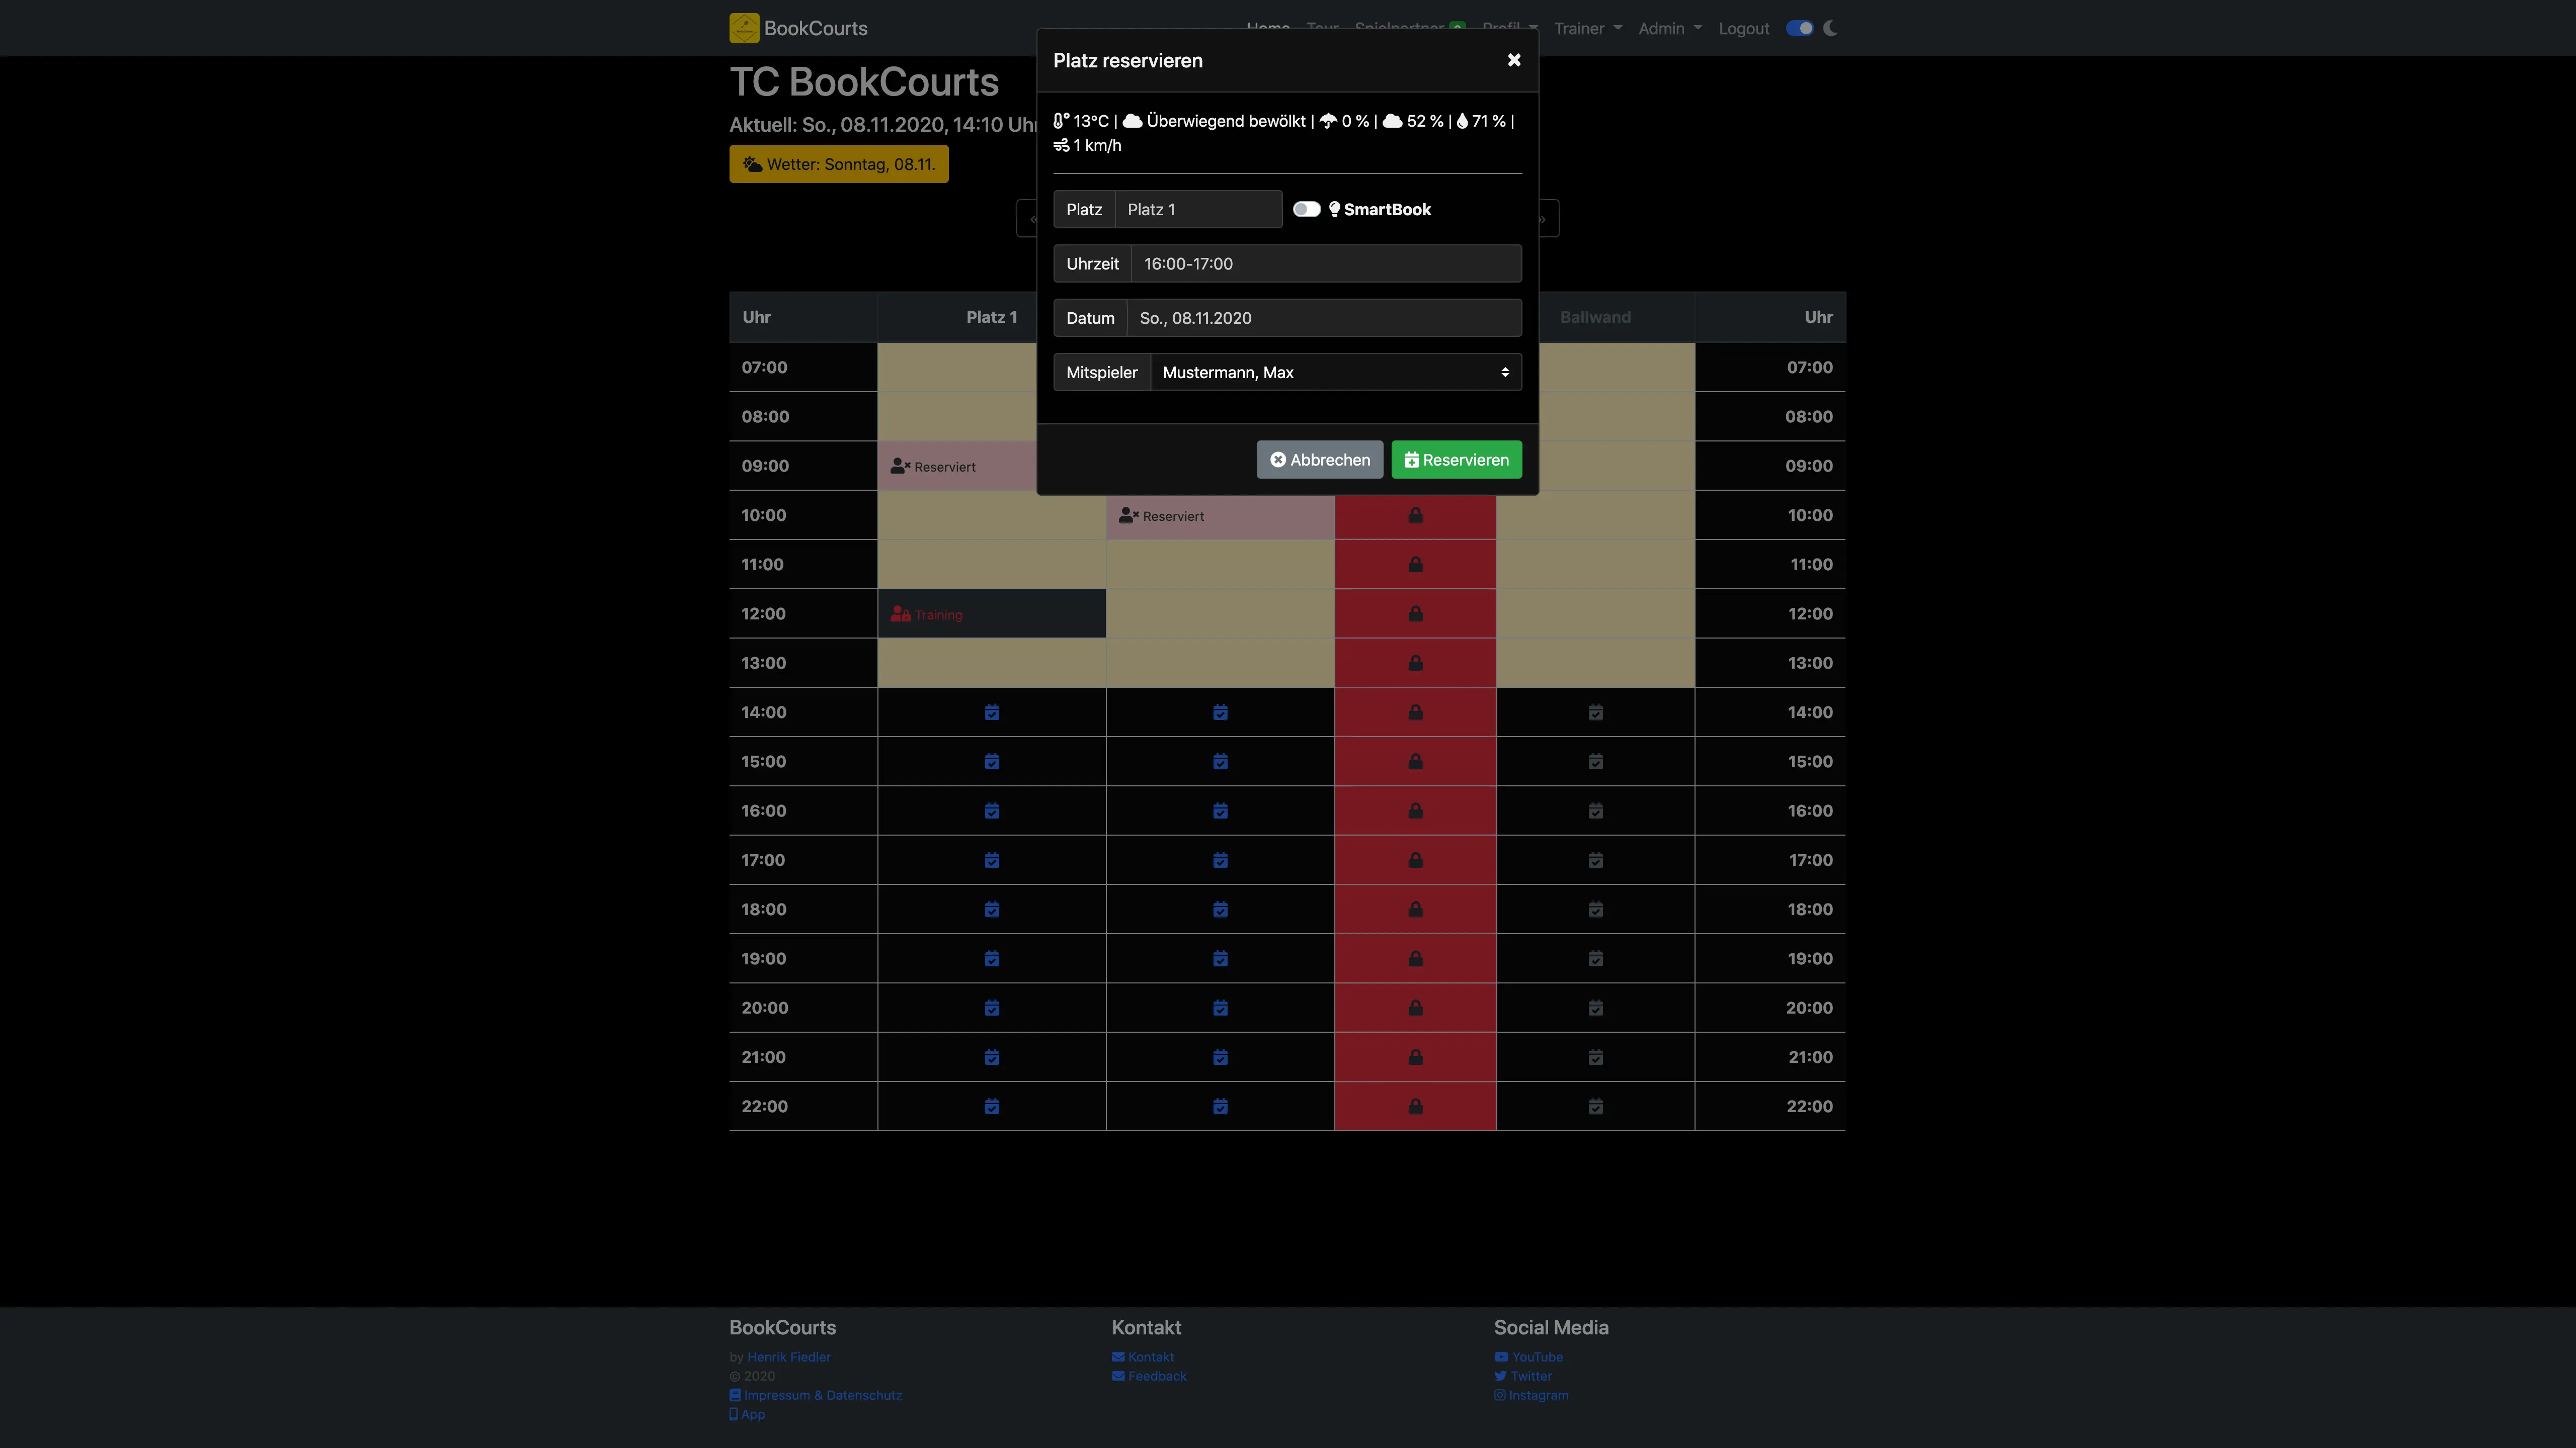Click the lock icon in 16:00 row
2576x1448 pixels.
pyautogui.click(x=1415, y=810)
